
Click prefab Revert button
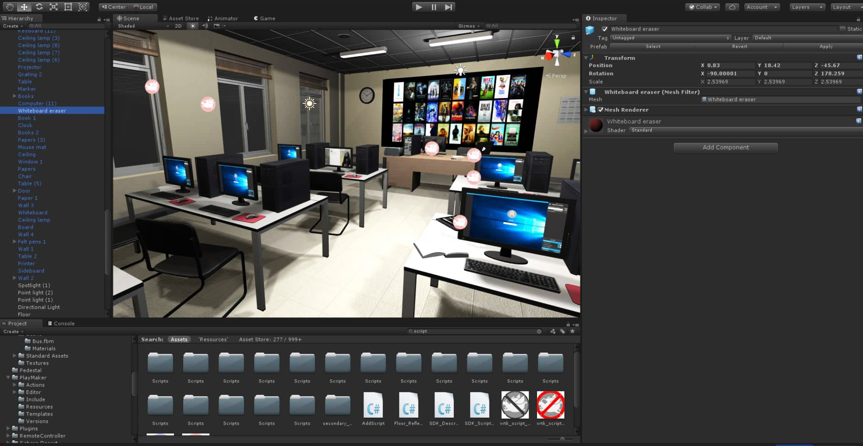(x=739, y=46)
